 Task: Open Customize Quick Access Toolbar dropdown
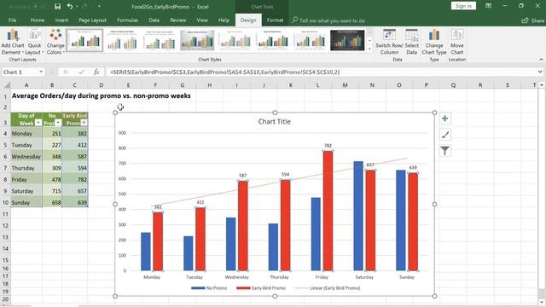click(99, 6)
